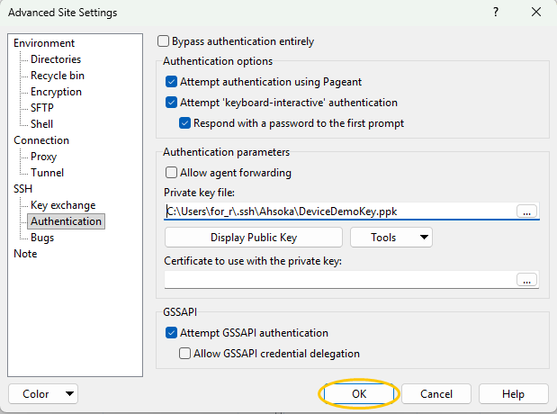Go to the SFTP settings page
Screen dimensions: 557x414
[x=42, y=108]
